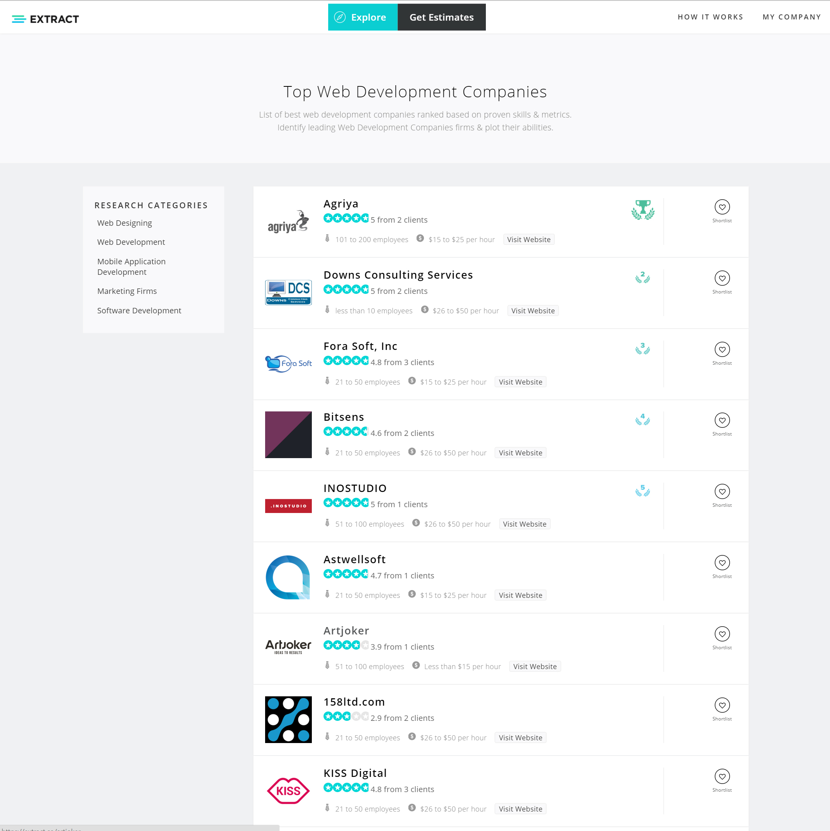Go to My Company
Screen dimensions: 830x831
tap(792, 17)
